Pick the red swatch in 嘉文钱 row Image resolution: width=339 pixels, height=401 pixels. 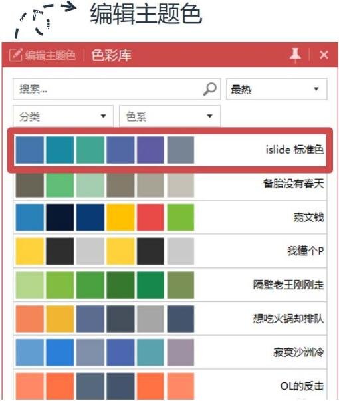[x=150, y=217]
